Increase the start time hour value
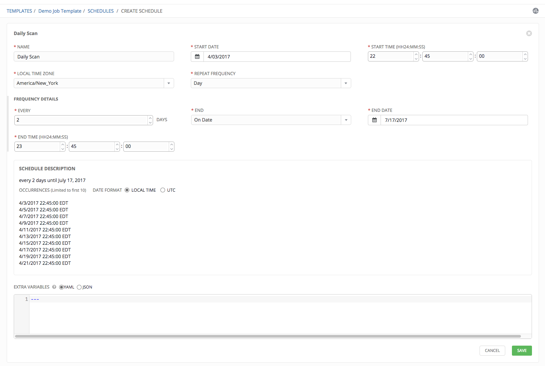Viewport: 545px width, 366px height. 416,54
